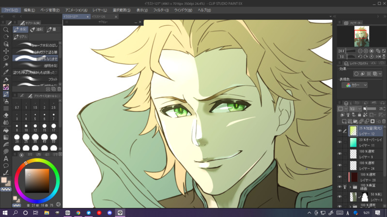387x217 pixels.
Task: Toggle border effect circle in Layer Property
Action: tap(356, 73)
